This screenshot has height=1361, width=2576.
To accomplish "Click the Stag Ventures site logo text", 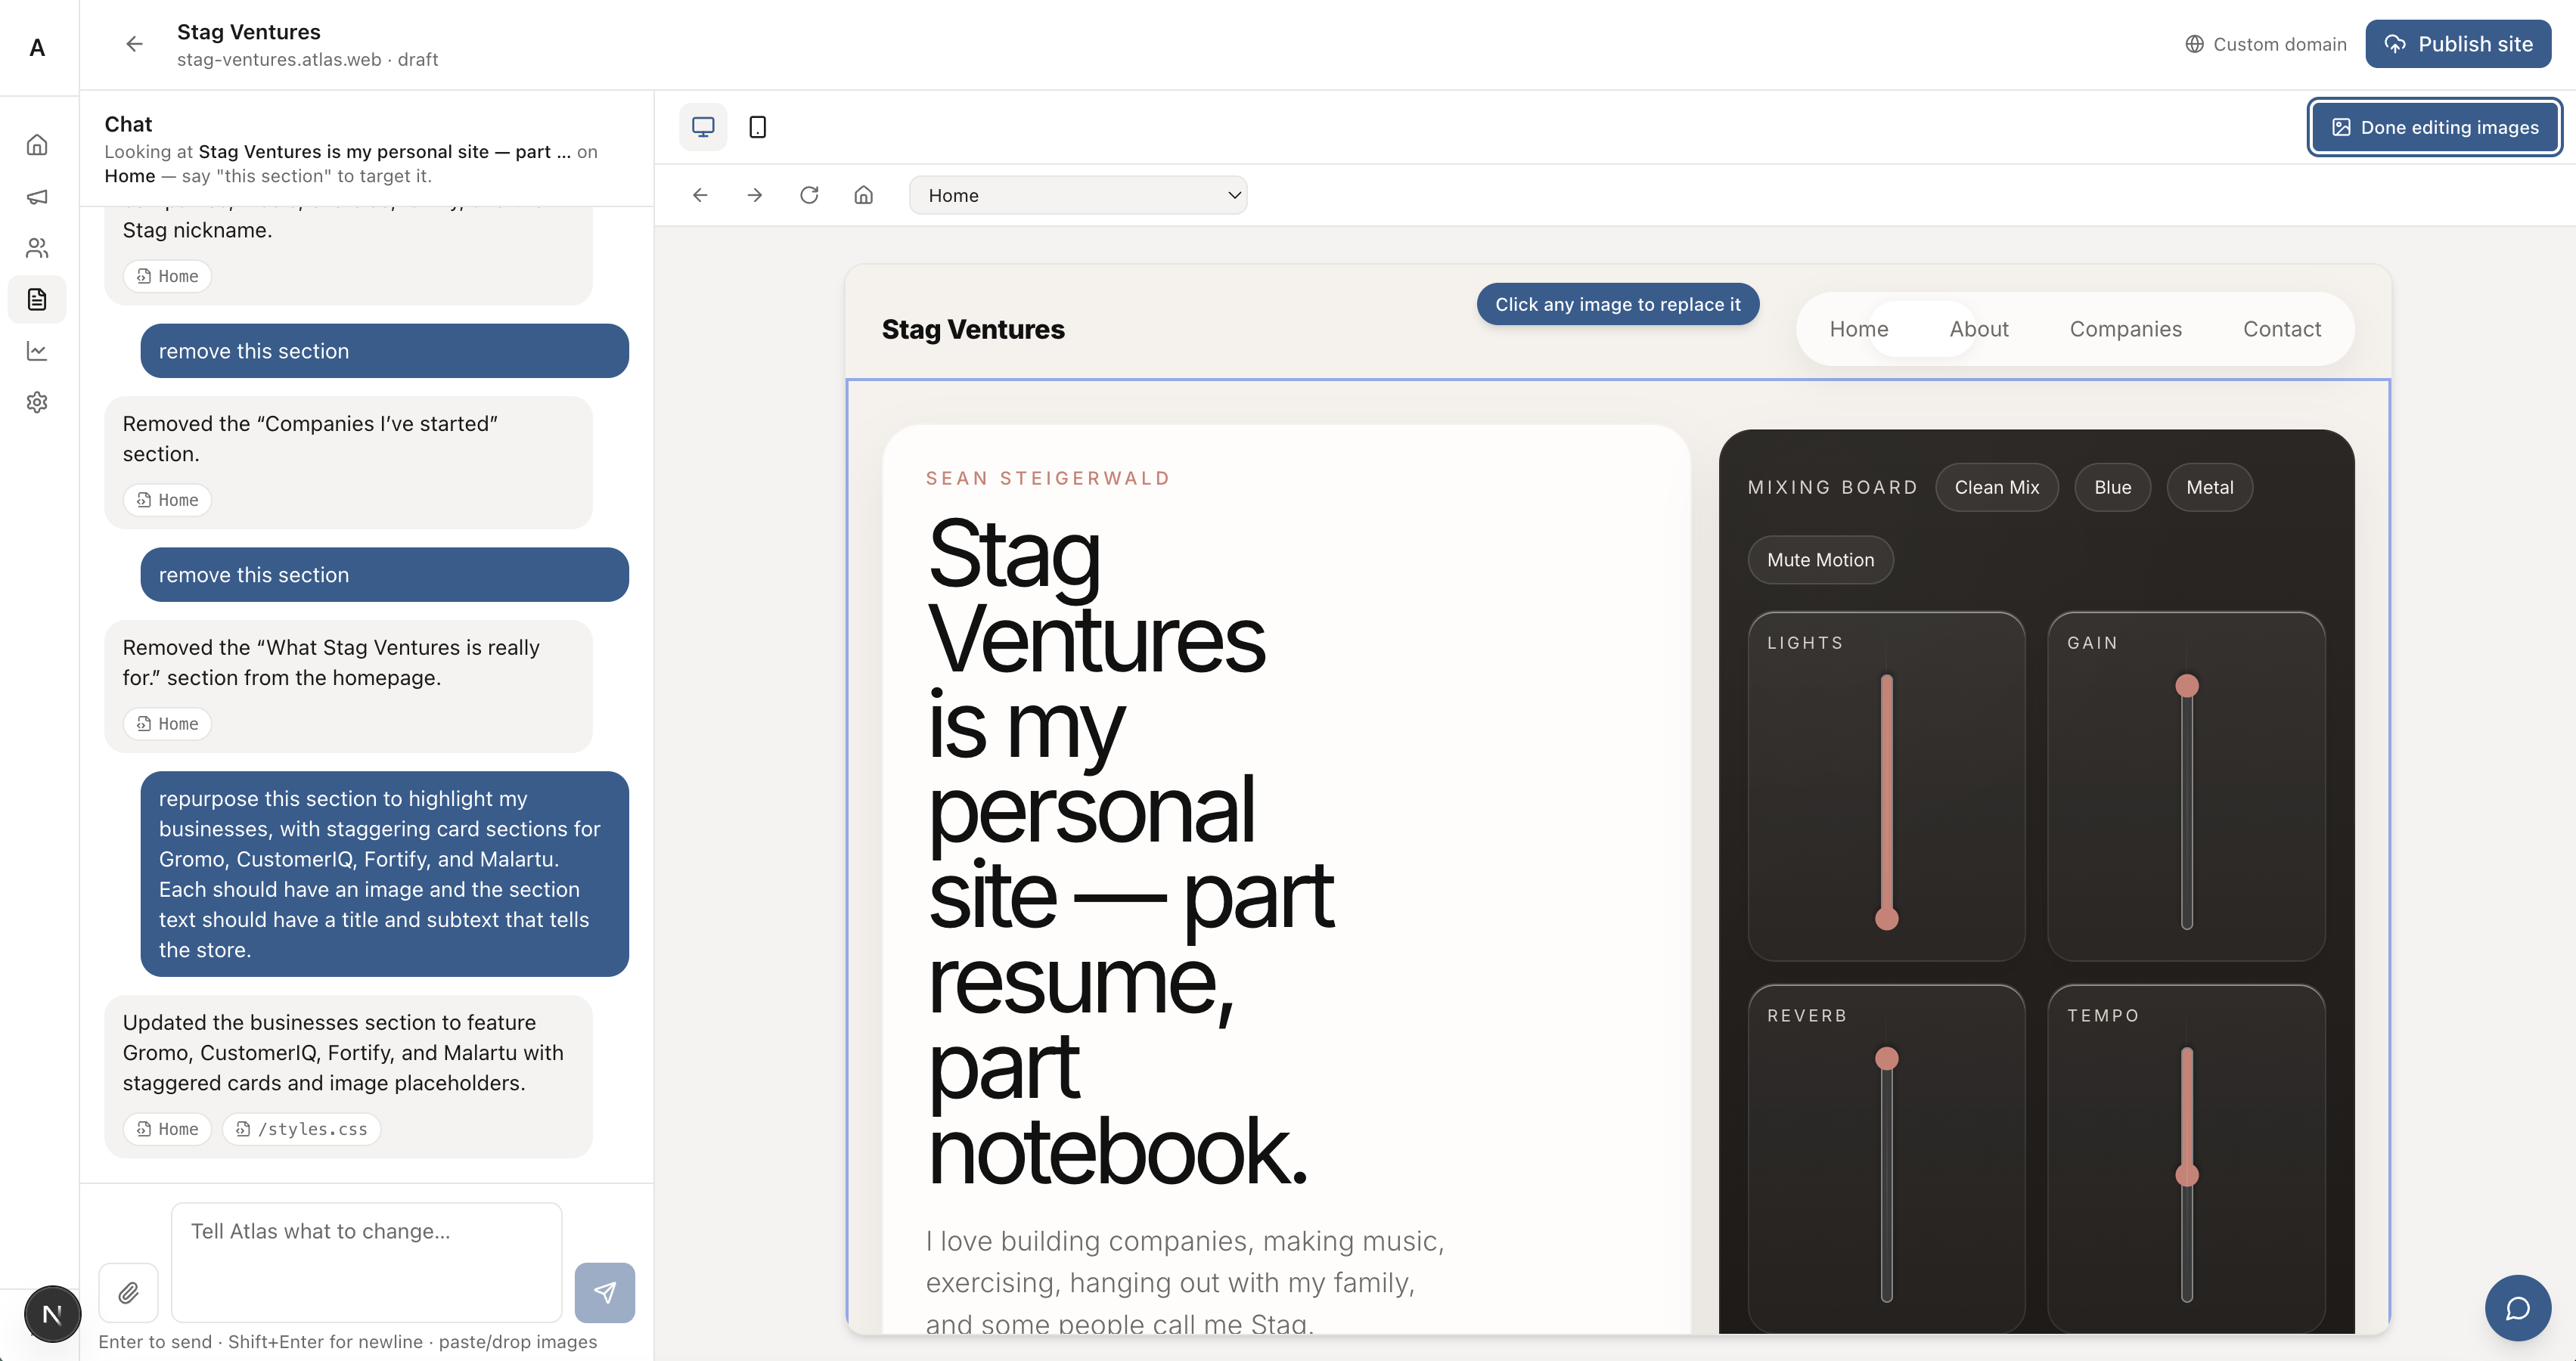I will (x=973, y=329).
